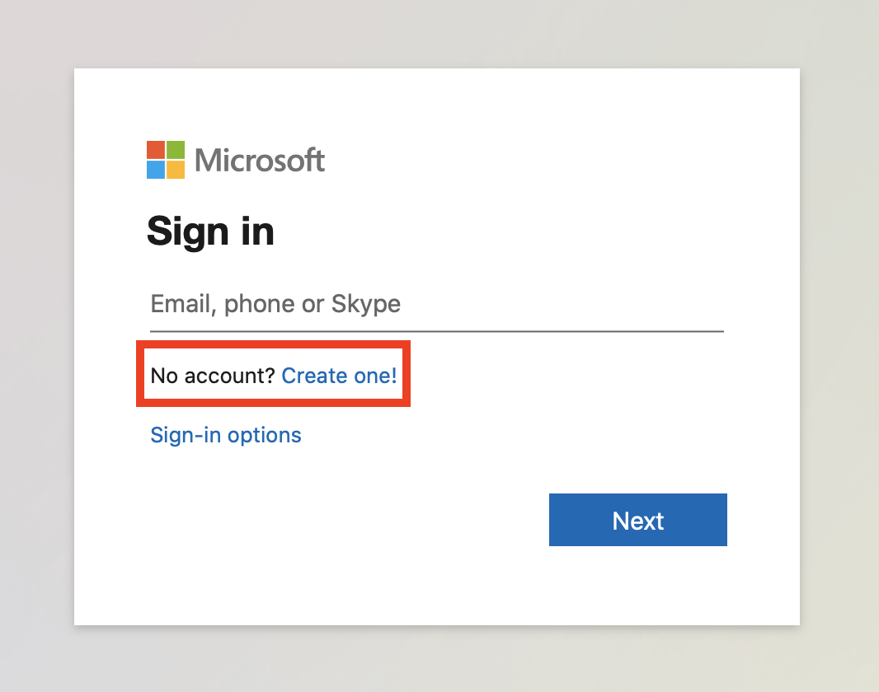Click the Microsoft four-square logo
Viewport: 879px width, 692px height.
166,160
